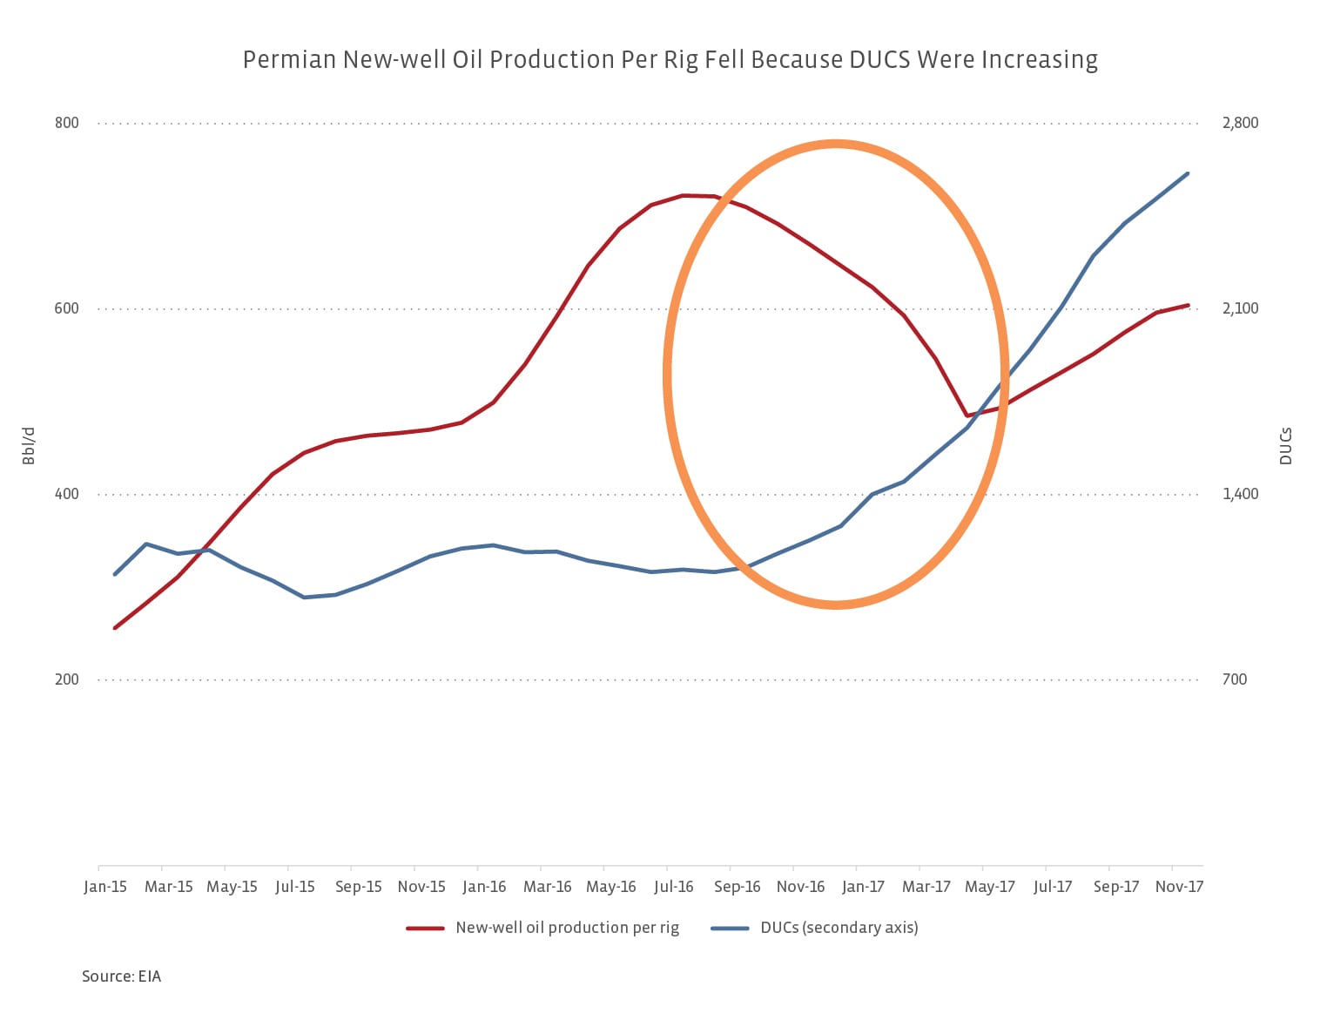Click the rotated 'DUCs' right axis title
1327x1034 pixels.
[x=1286, y=445]
